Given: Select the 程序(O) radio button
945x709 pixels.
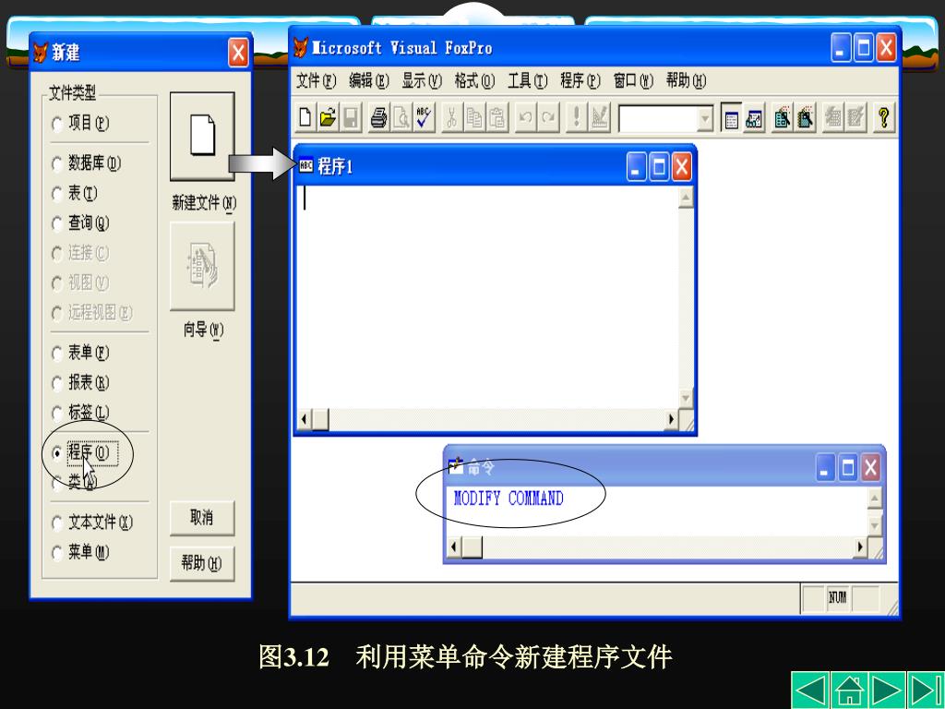Looking at the screenshot, I should pos(57,452).
